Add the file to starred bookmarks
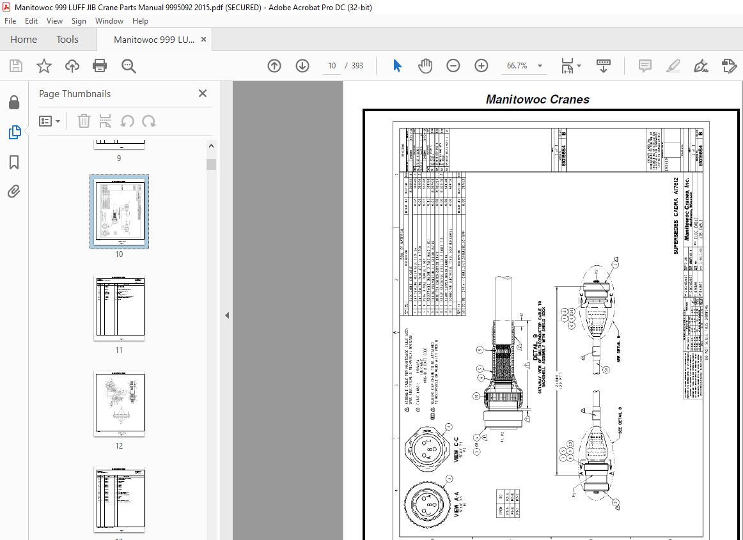Screen dimensions: 743x540 (44, 66)
